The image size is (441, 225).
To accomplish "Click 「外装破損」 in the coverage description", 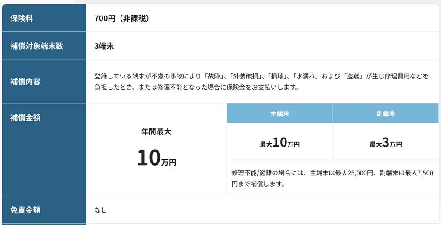I will click(x=245, y=77).
